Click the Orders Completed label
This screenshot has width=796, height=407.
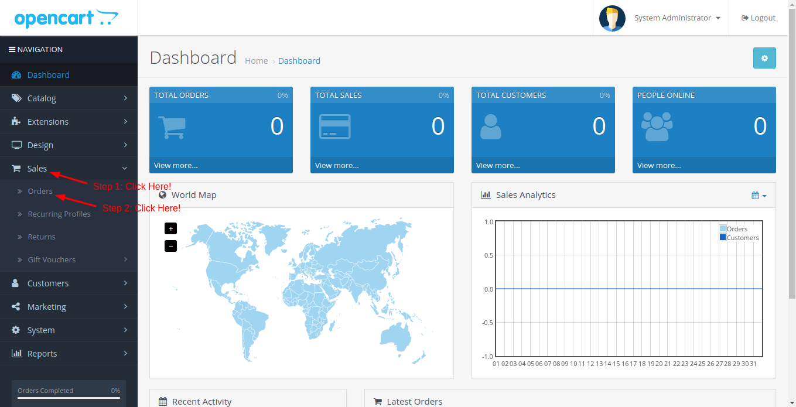click(45, 391)
